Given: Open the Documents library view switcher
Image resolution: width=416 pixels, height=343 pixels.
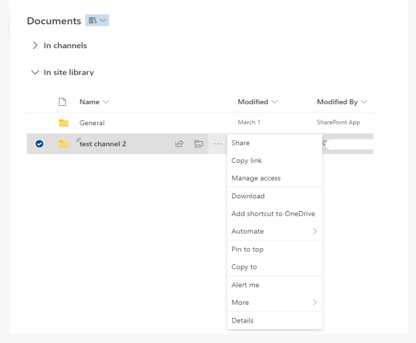Looking at the screenshot, I should 97,21.
